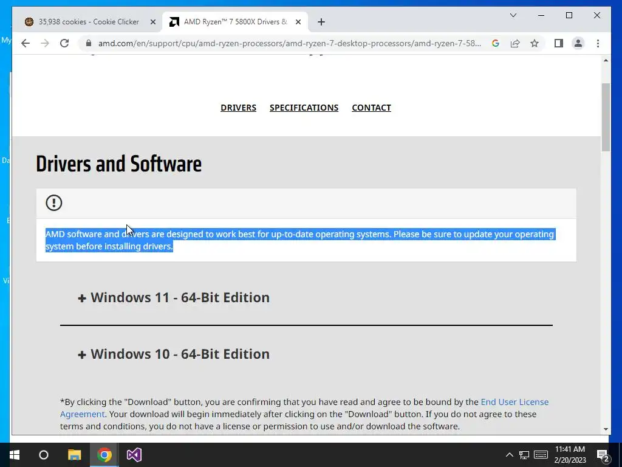Go back to the previous page
Viewport: 622px width, 467px height.
pyautogui.click(x=26, y=43)
